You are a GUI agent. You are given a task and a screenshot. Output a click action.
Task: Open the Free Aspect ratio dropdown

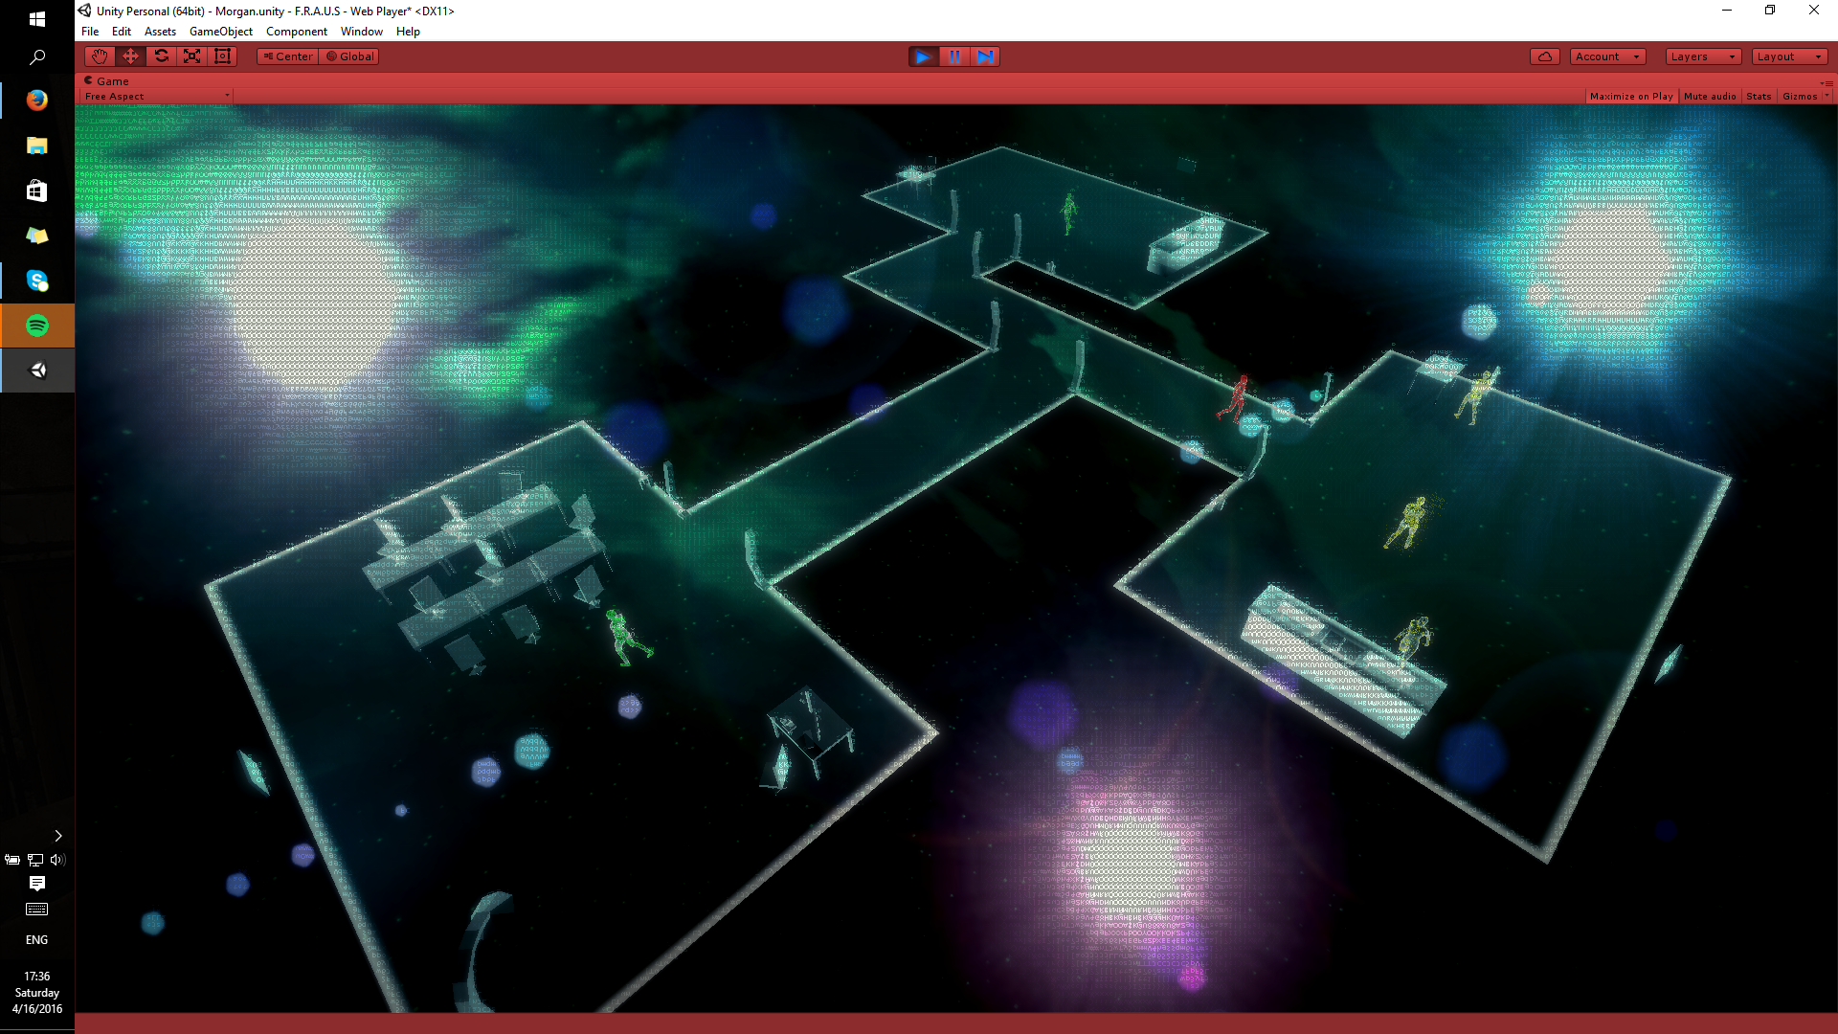click(157, 96)
